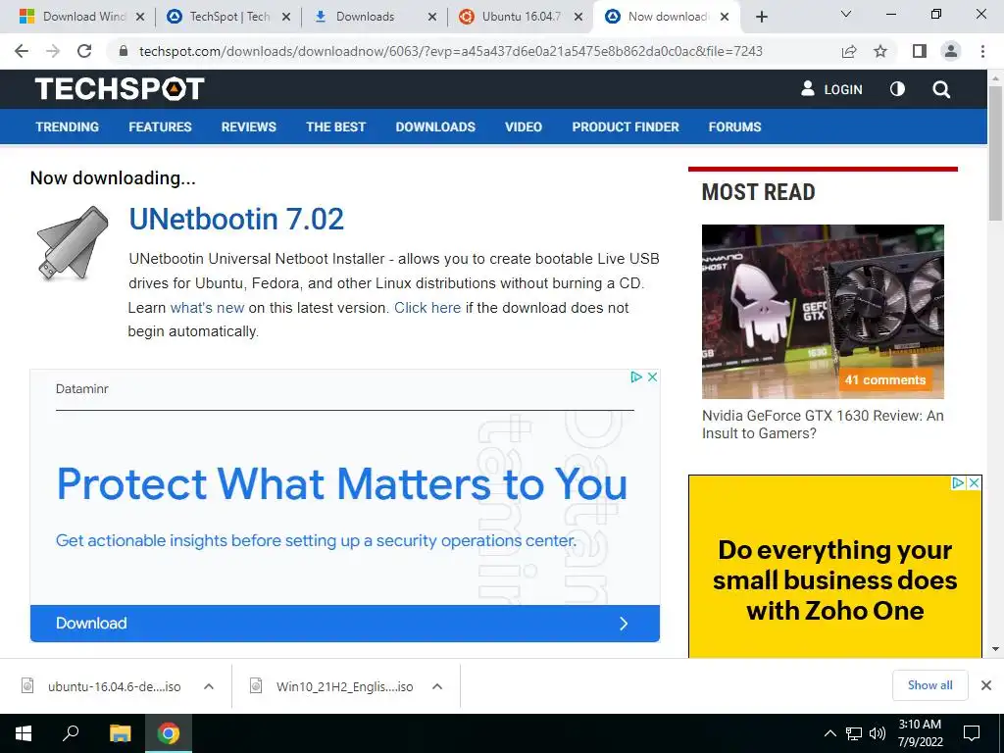The width and height of the screenshot is (1004, 753).
Task: Open PRODUCT FINDER section
Action: 626,126
